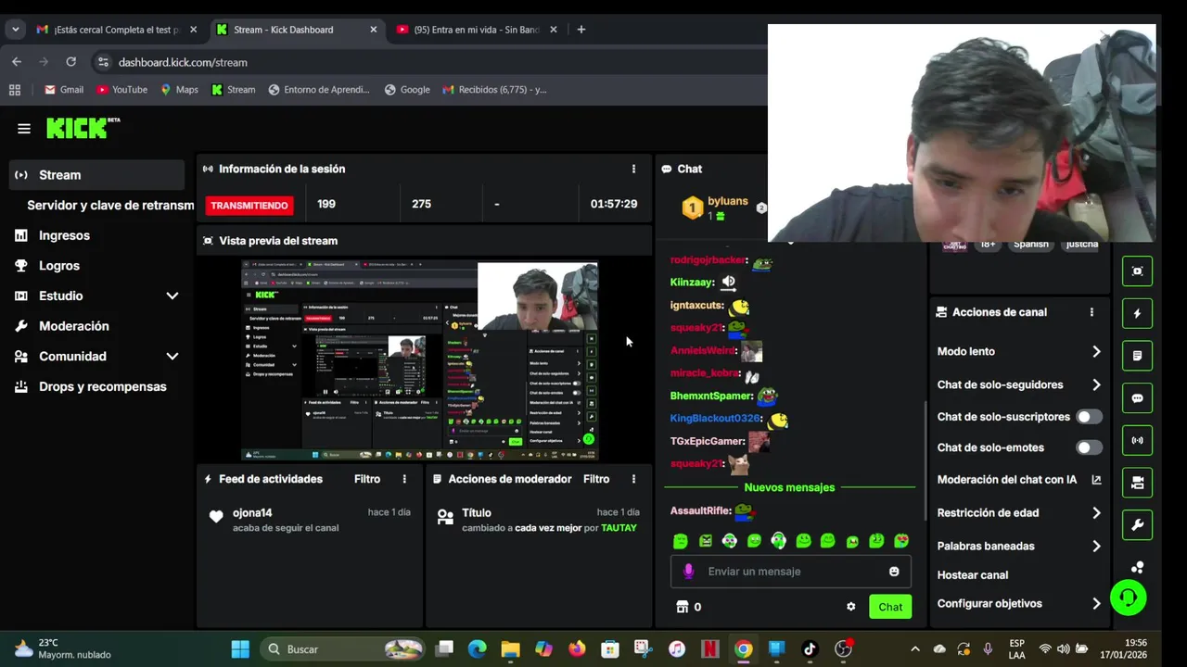Screen dimensions: 1187x667
Task: Open the Chrome tab search dropdown arrow
Action: click(15, 30)
